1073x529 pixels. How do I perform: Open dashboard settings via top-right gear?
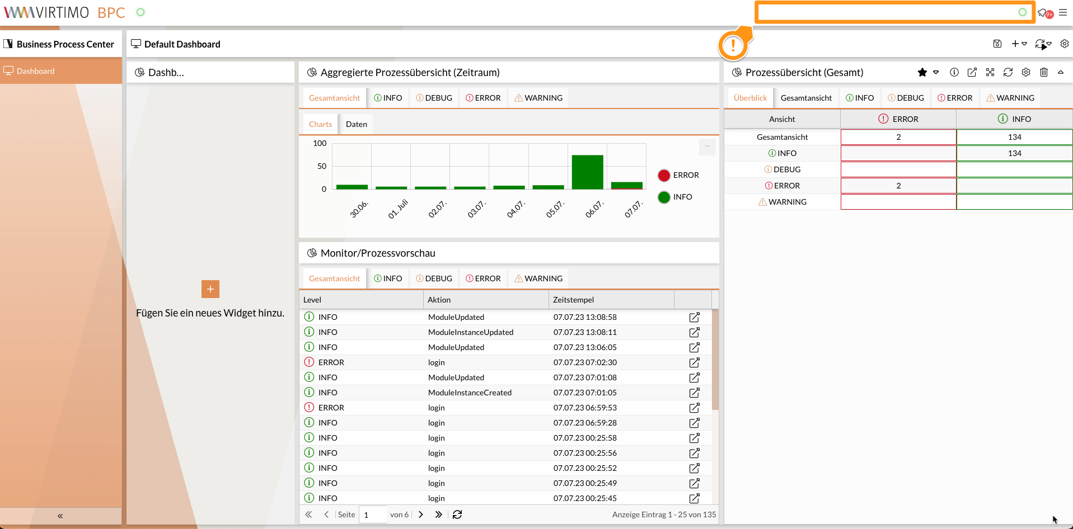[1065, 44]
